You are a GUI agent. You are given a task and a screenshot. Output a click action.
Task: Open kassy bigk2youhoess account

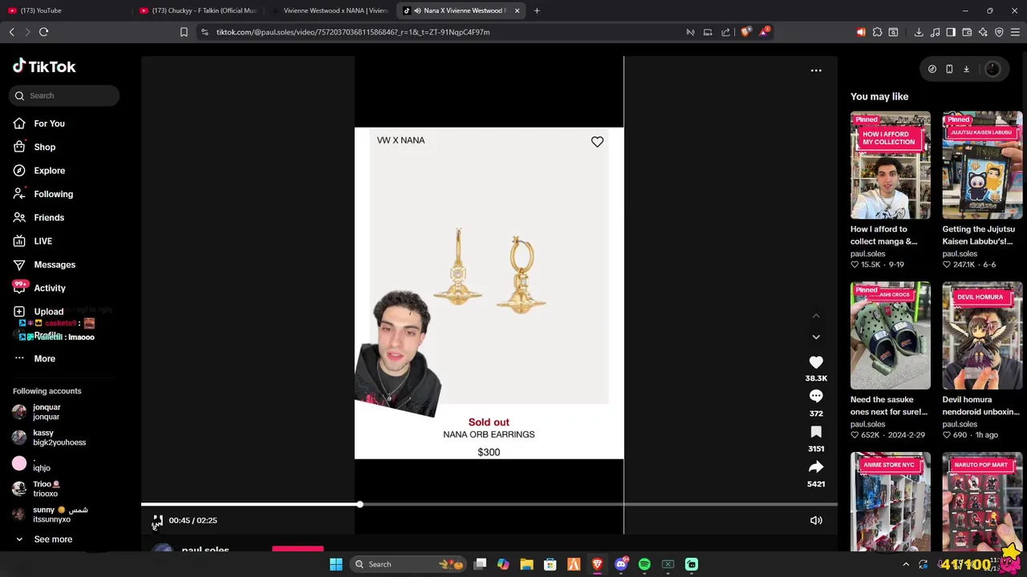(x=48, y=438)
